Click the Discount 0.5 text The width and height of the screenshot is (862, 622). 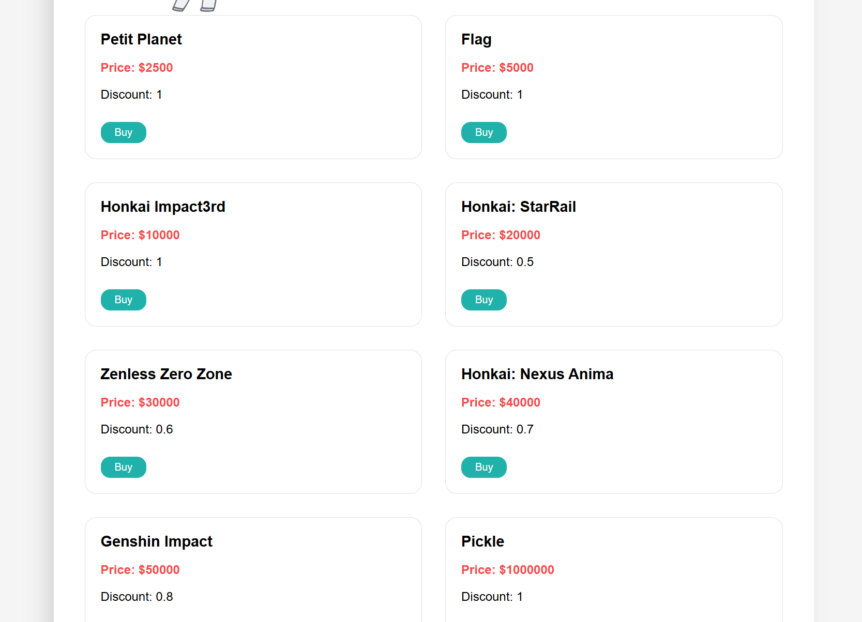[x=497, y=262]
